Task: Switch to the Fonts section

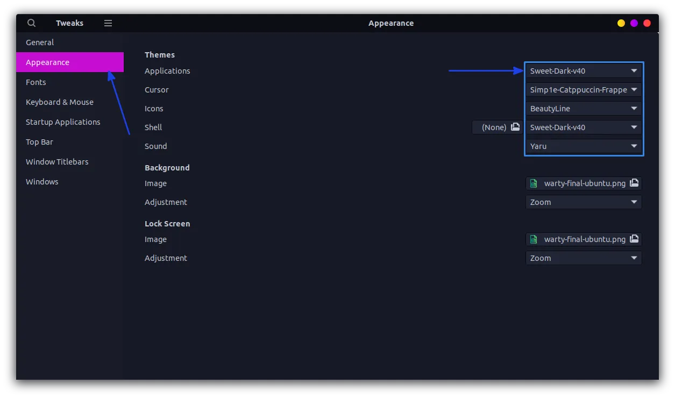Action: pos(35,82)
